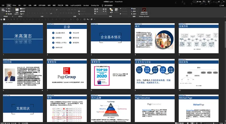Switch to Normal view icon in status bar

pos(188,123)
